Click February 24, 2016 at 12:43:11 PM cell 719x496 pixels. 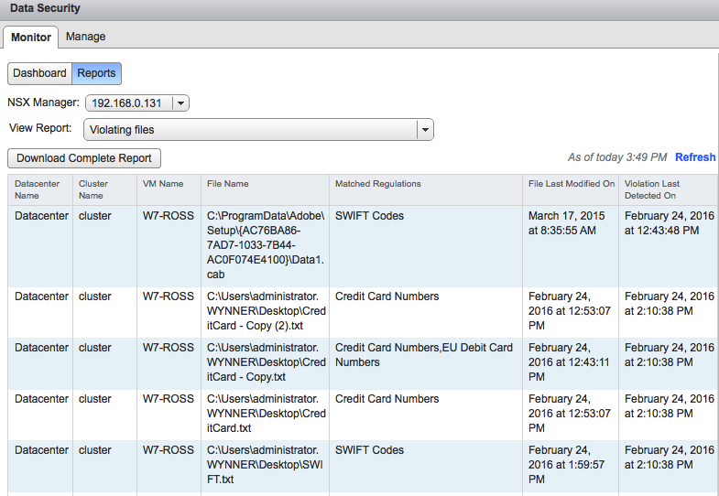(x=571, y=362)
